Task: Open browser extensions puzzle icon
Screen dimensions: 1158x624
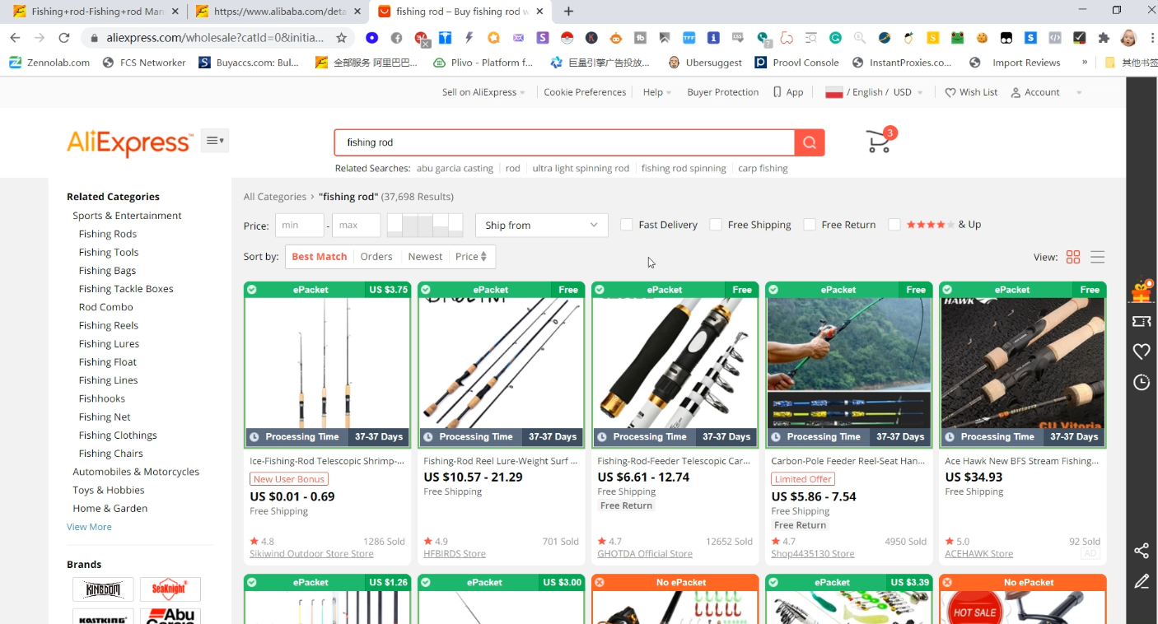Action: click(1104, 38)
